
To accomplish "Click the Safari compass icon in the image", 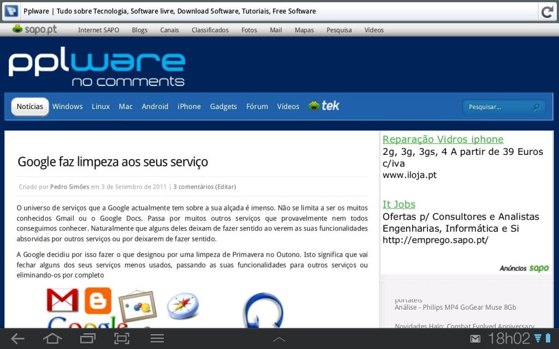I will coord(183,305).
